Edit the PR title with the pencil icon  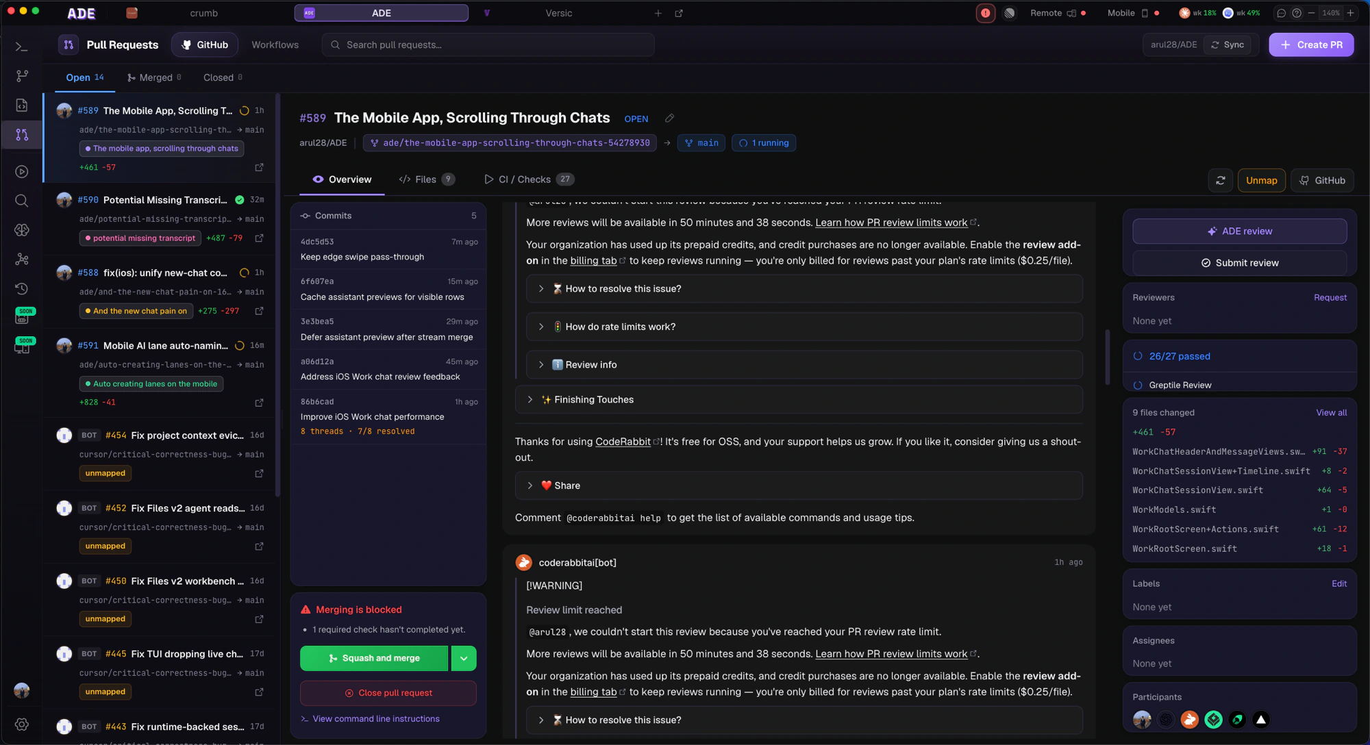coord(669,118)
